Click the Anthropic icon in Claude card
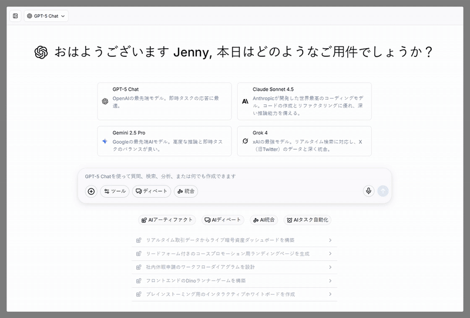Image resolution: width=470 pixels, height=318 pixels. pyautogui.click(x=245, y=102)
